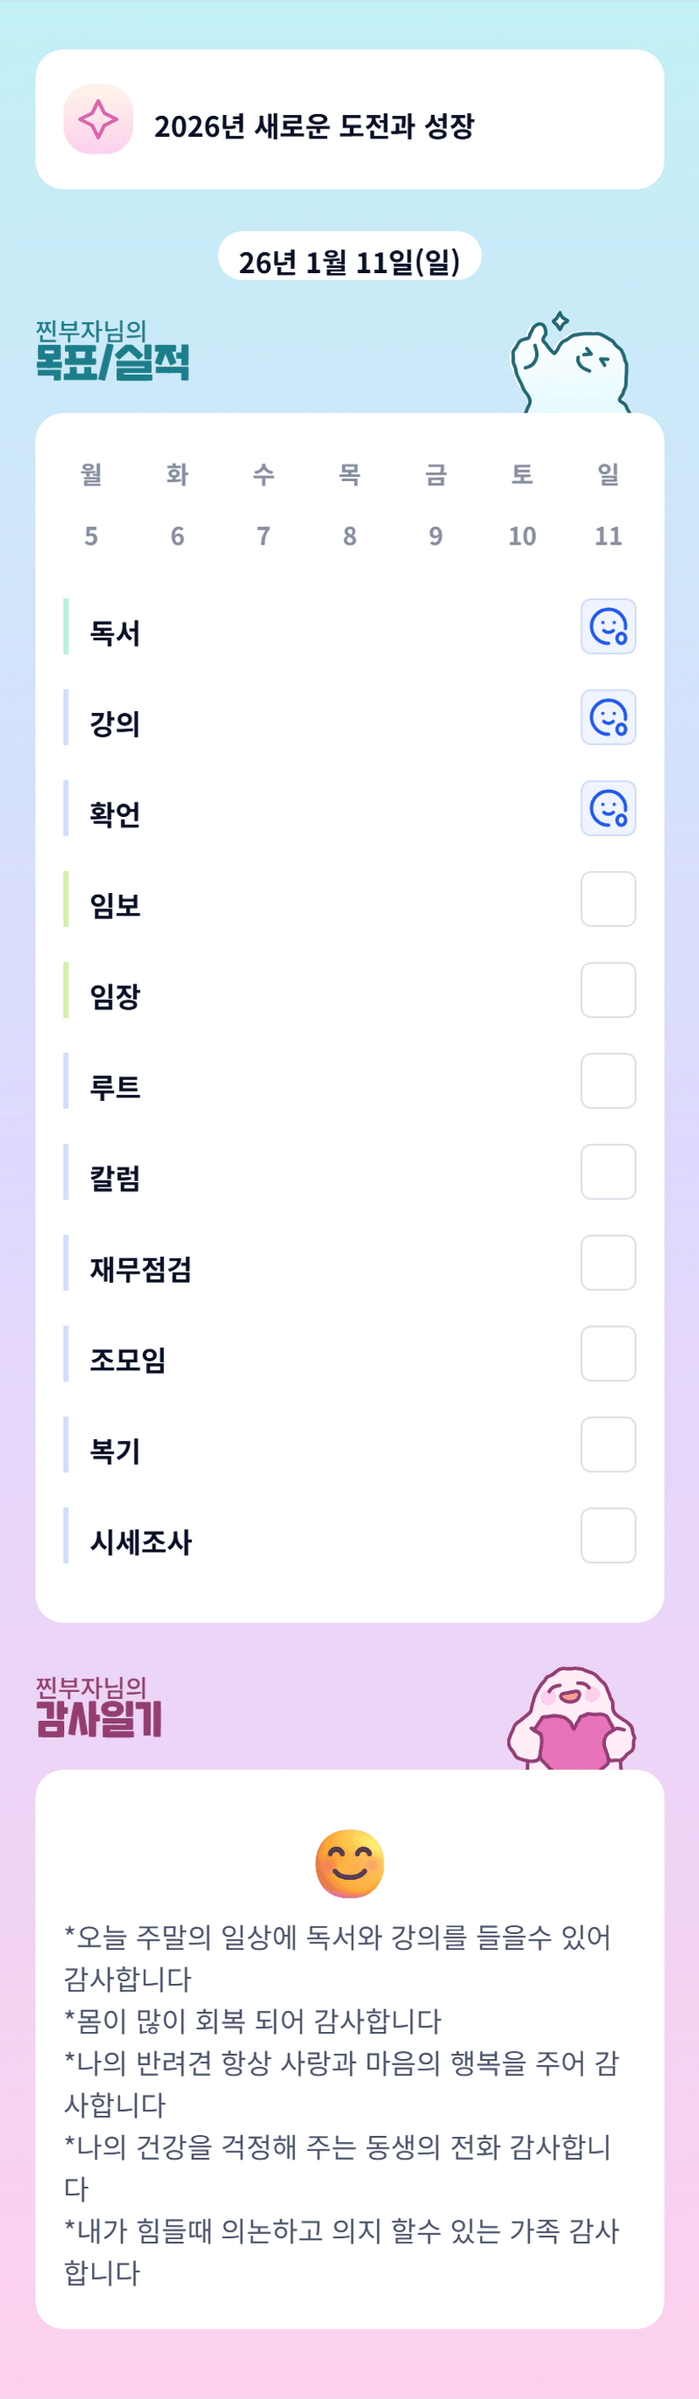The image size is (699, 2399).
Task: Click the smiling emoji in 감사일기 card
Action: point(349,1863)
